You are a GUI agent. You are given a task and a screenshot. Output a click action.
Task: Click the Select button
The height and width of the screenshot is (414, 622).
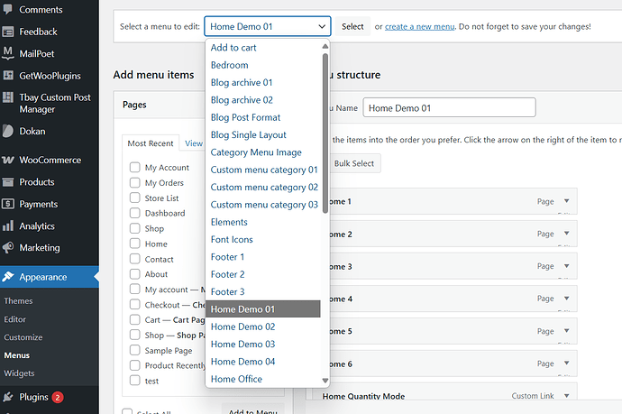[352, 26]
